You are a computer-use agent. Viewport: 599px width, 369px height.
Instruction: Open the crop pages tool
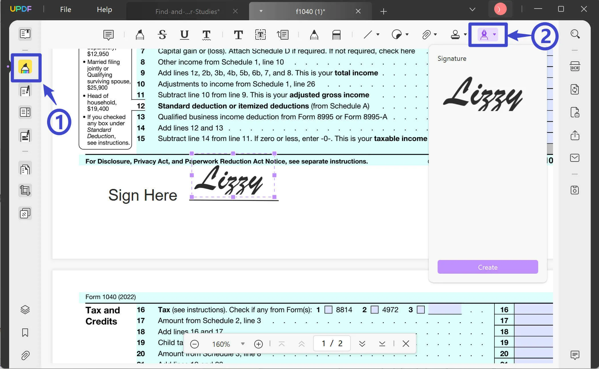tap(25, 190)
